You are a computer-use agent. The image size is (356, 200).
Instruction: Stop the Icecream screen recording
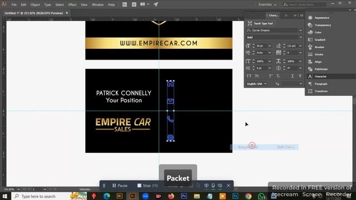[147, 186]
